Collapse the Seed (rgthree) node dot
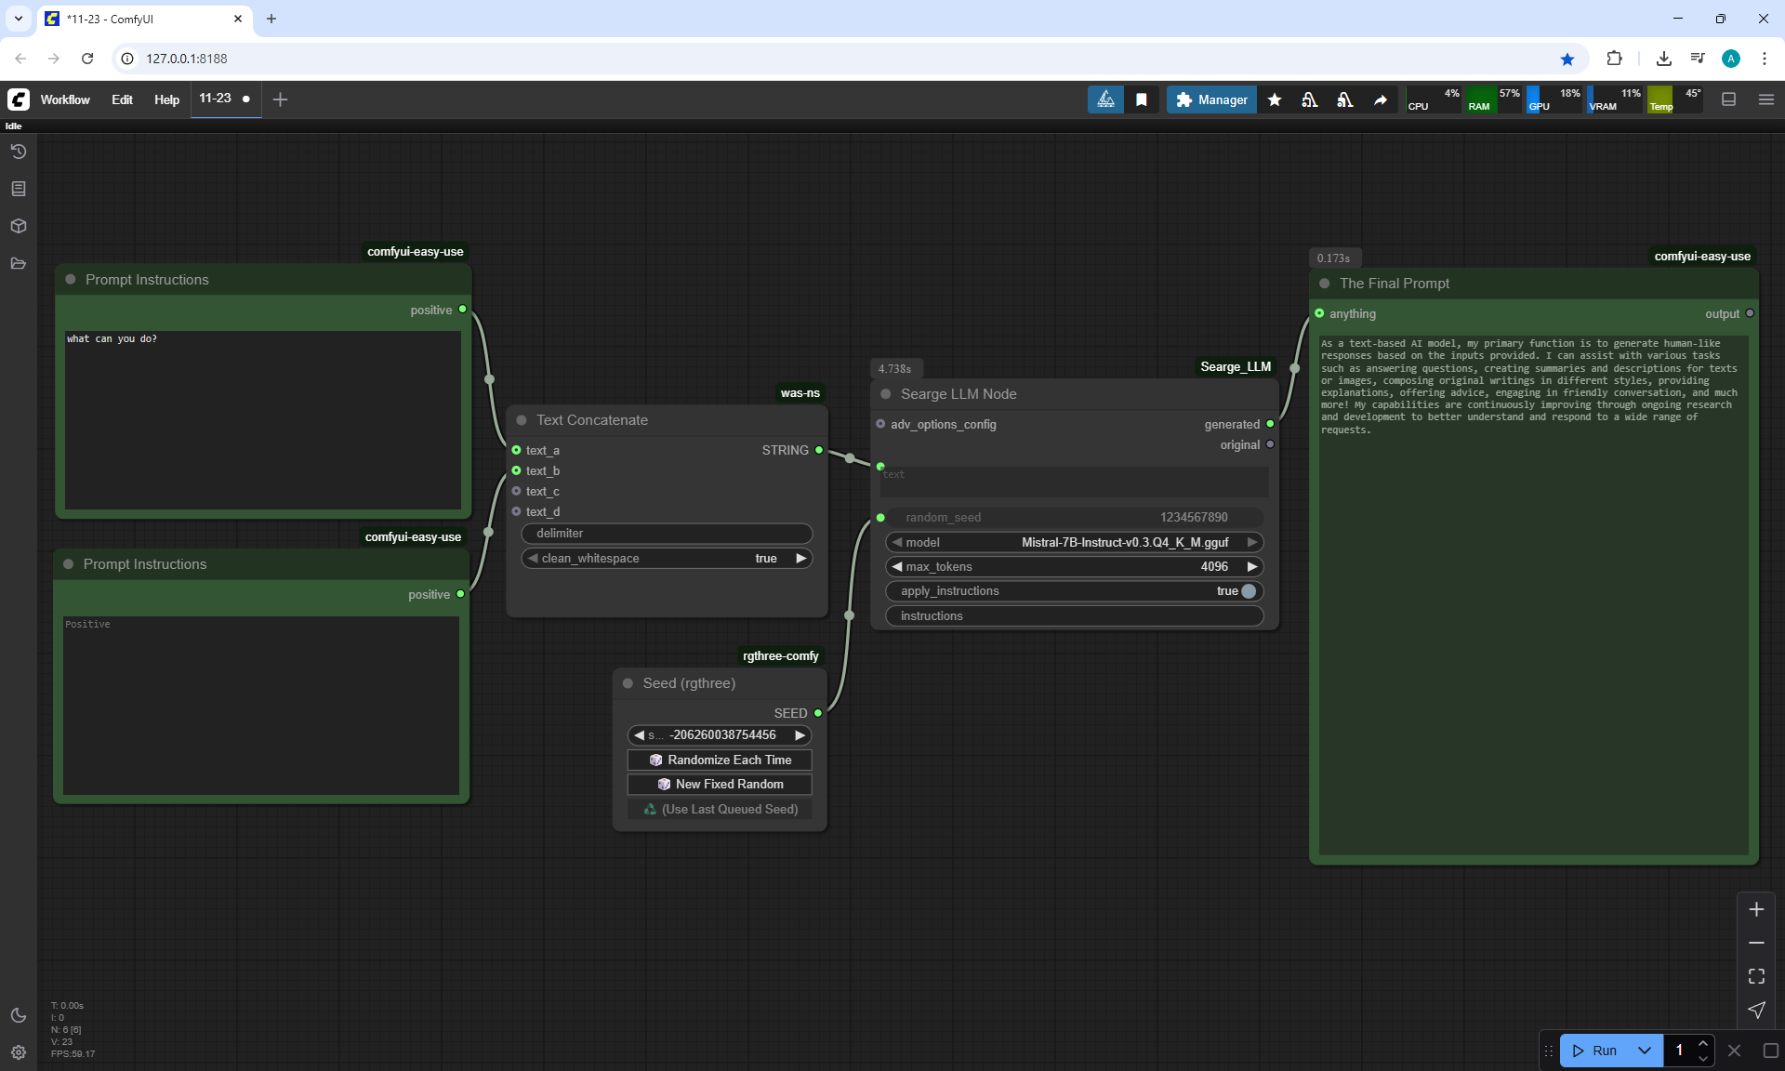Screen dimensions: 1785x1071 click(x=628, y=683)
